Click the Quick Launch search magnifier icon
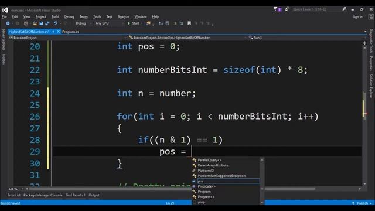 (x=344, y=9)
